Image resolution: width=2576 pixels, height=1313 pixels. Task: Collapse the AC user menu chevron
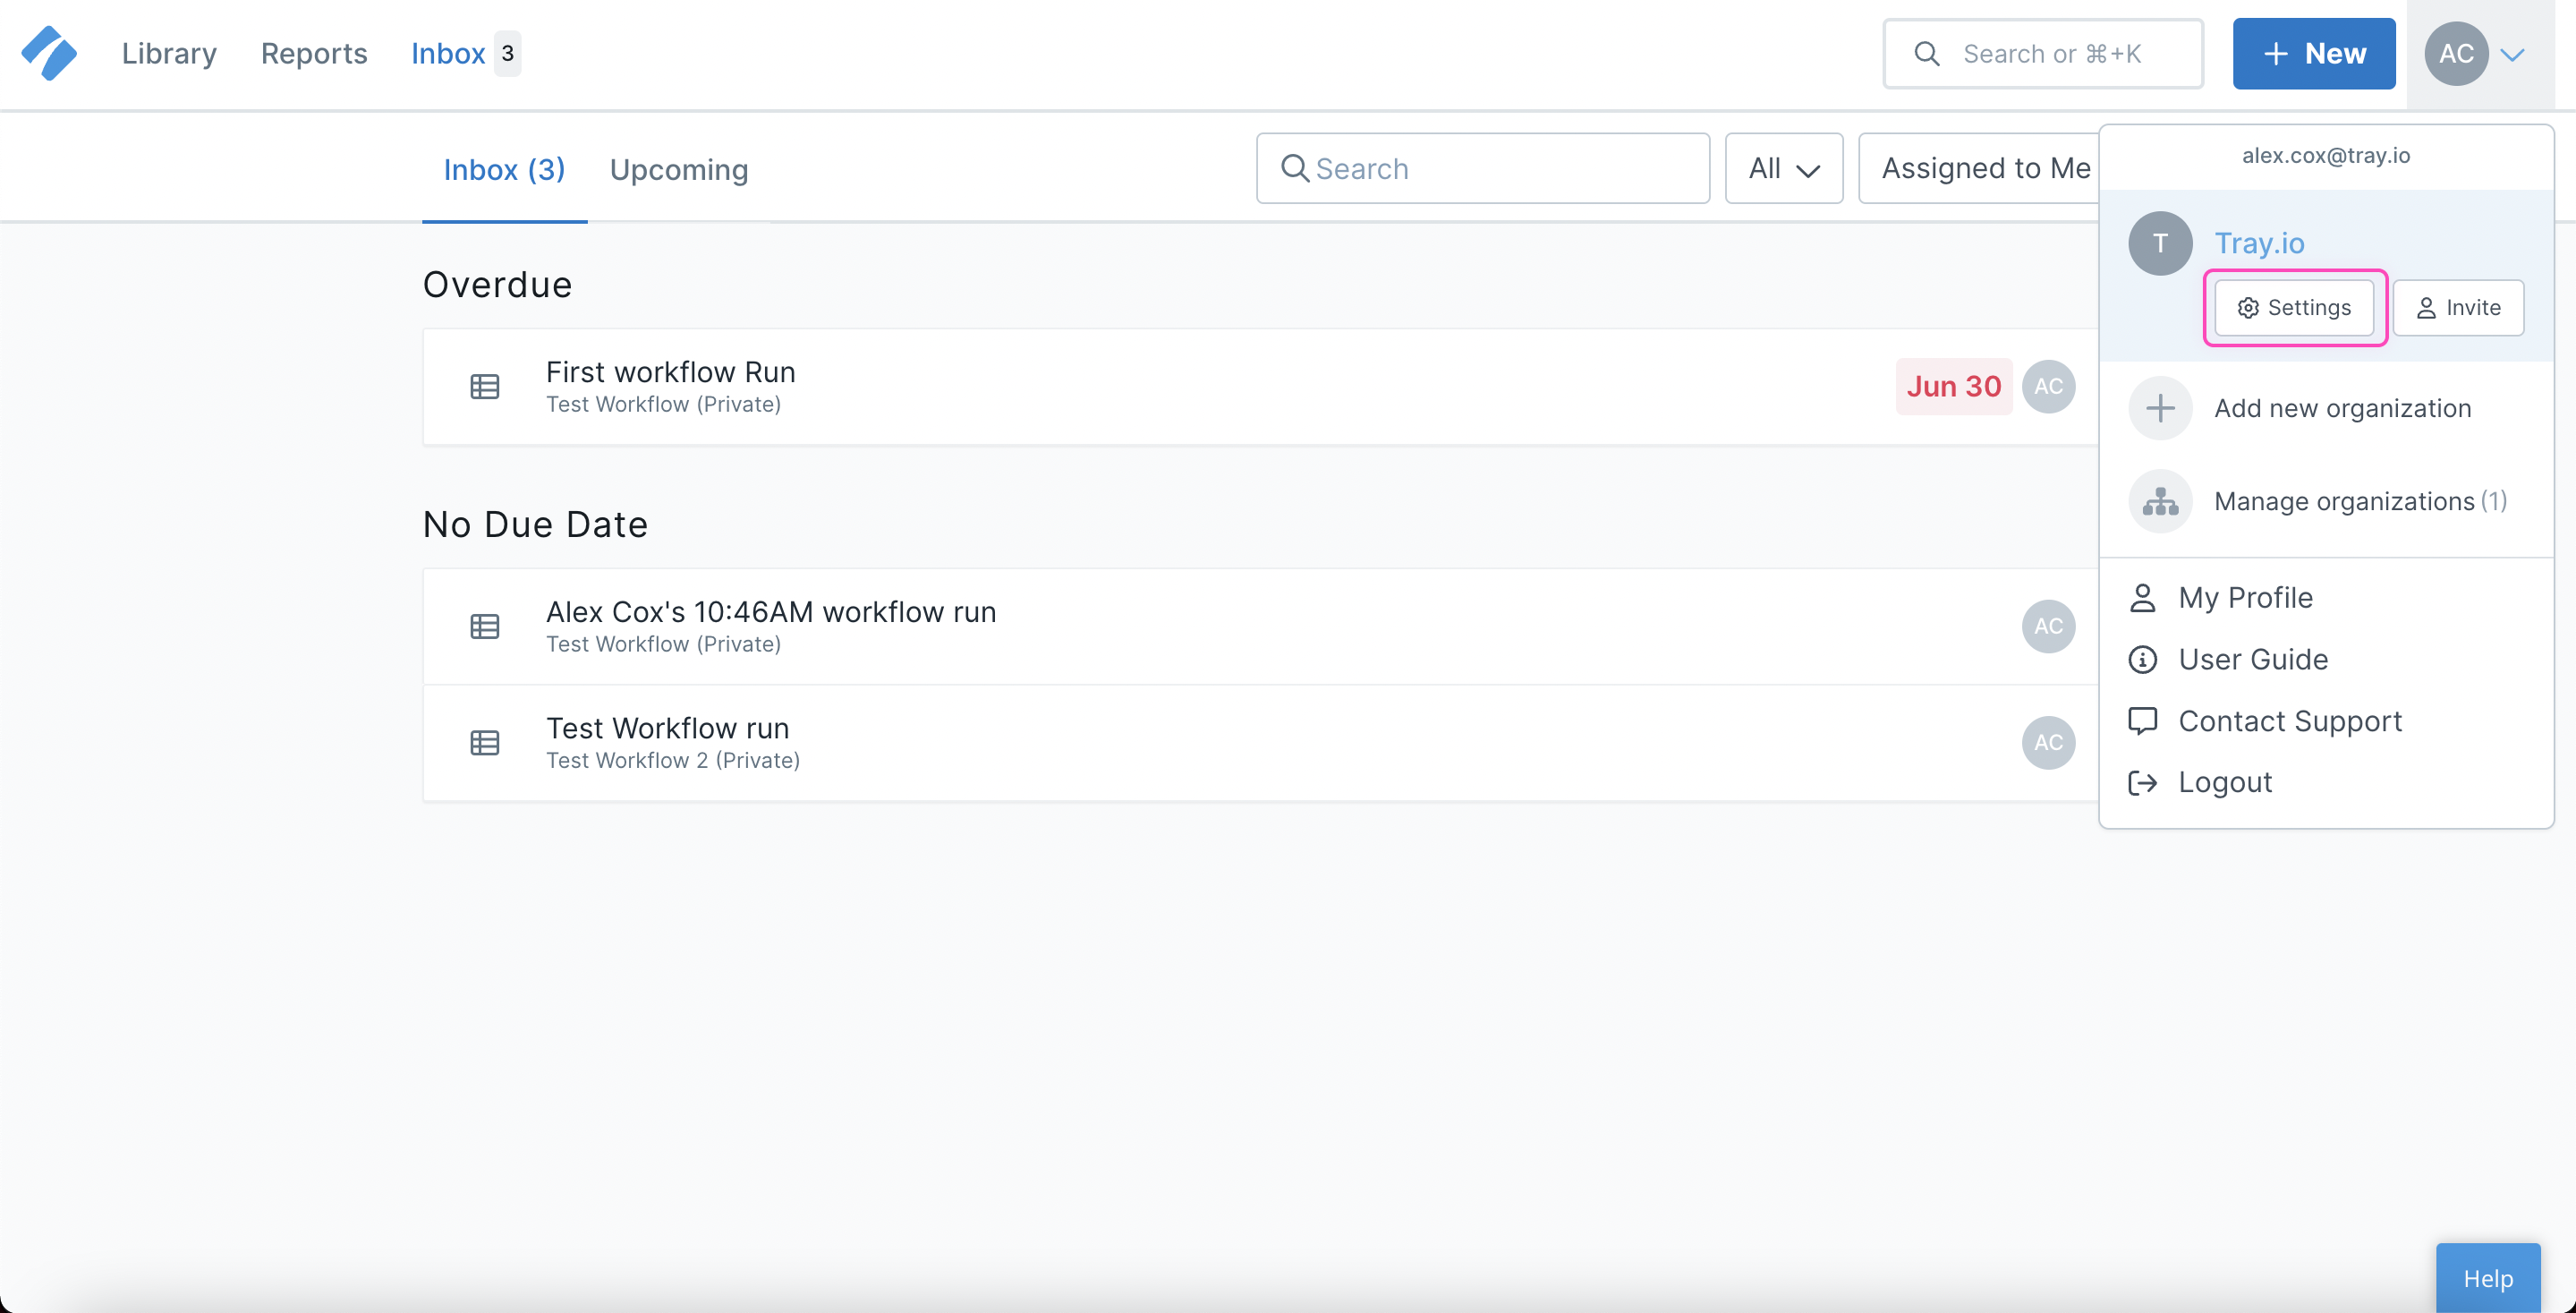pyautogui.click(x=2512, y=54)
